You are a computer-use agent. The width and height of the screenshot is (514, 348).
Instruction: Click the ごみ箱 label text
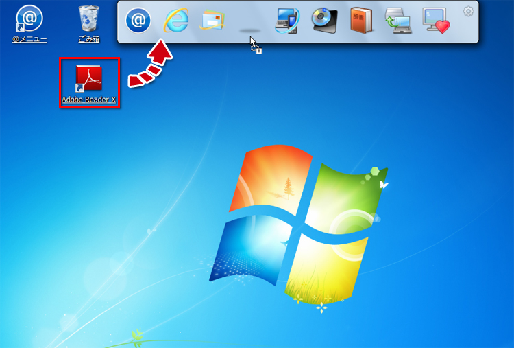[x=89, y=39]
